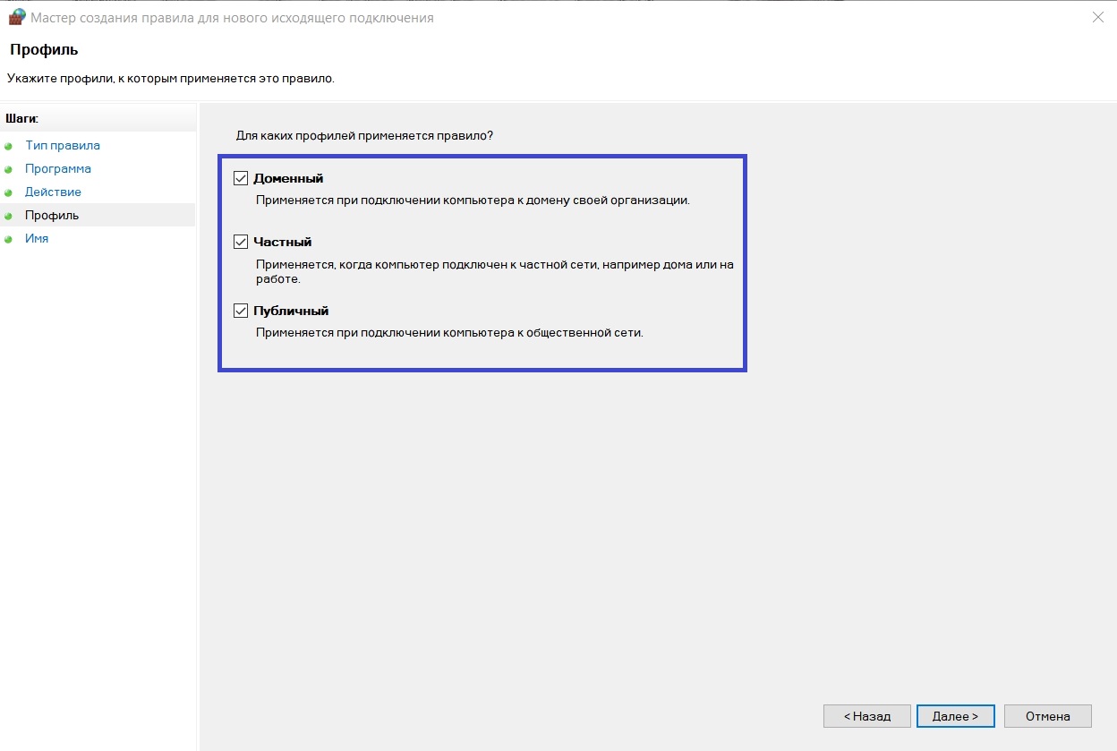The image size is (1117, 751).
Task: Open the Тип правила step
Action: (63, 145)
